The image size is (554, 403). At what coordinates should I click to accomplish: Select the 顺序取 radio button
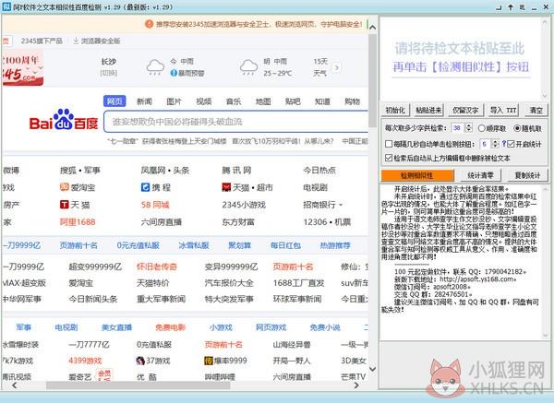481,128
